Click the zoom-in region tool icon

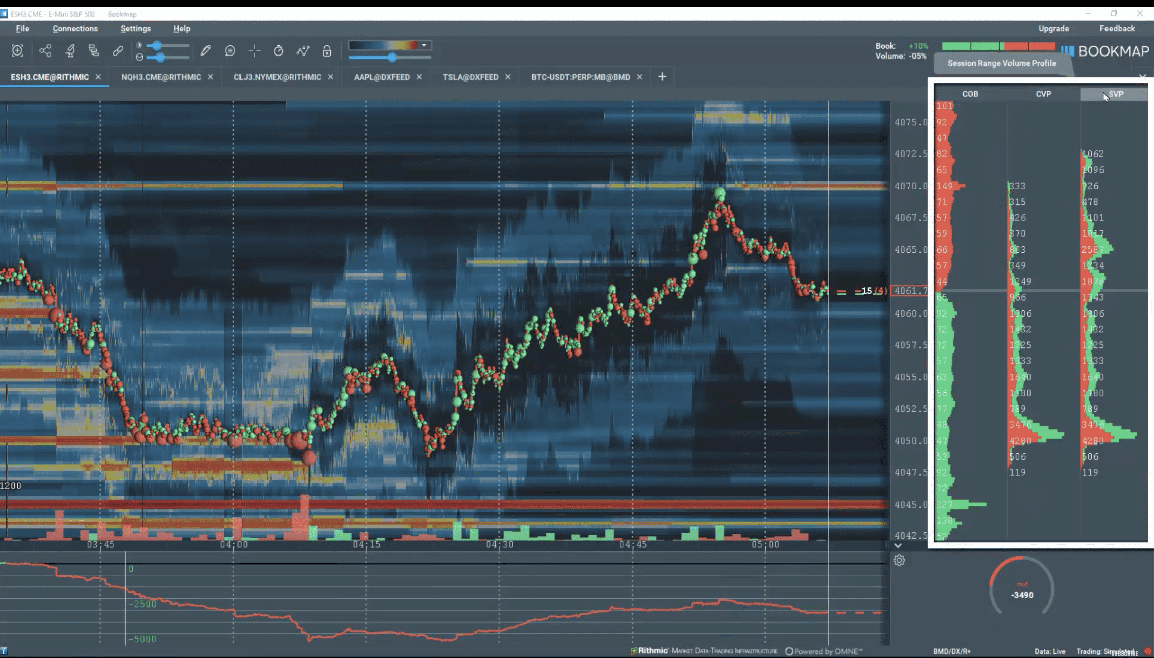17,50
